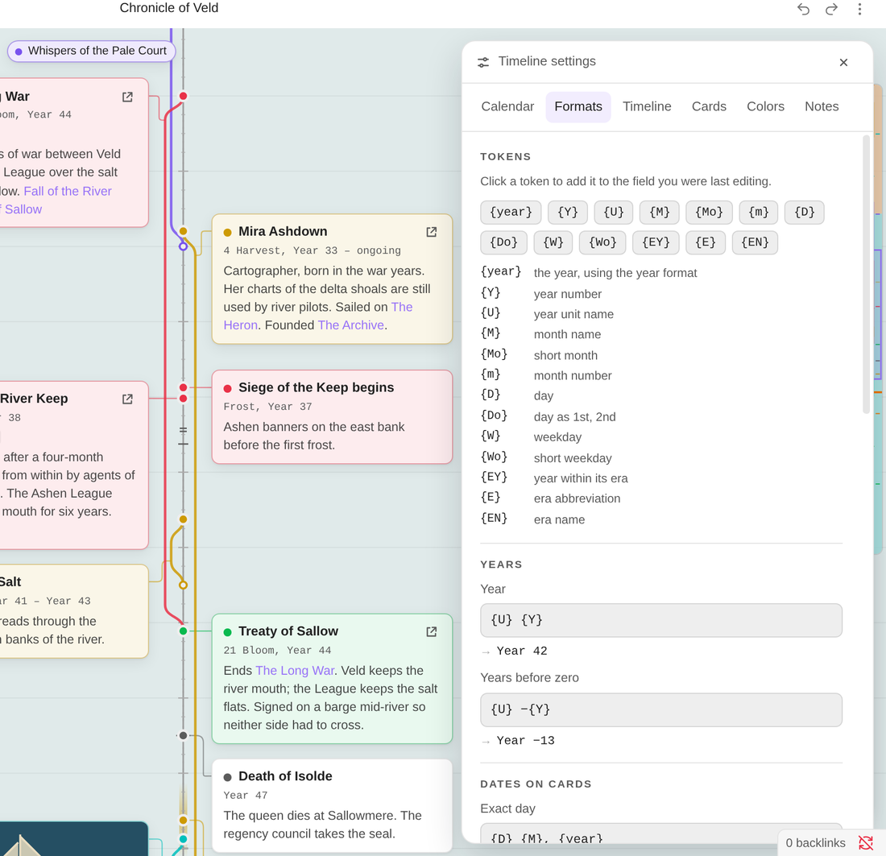Insert the {m} month number token

758,213
